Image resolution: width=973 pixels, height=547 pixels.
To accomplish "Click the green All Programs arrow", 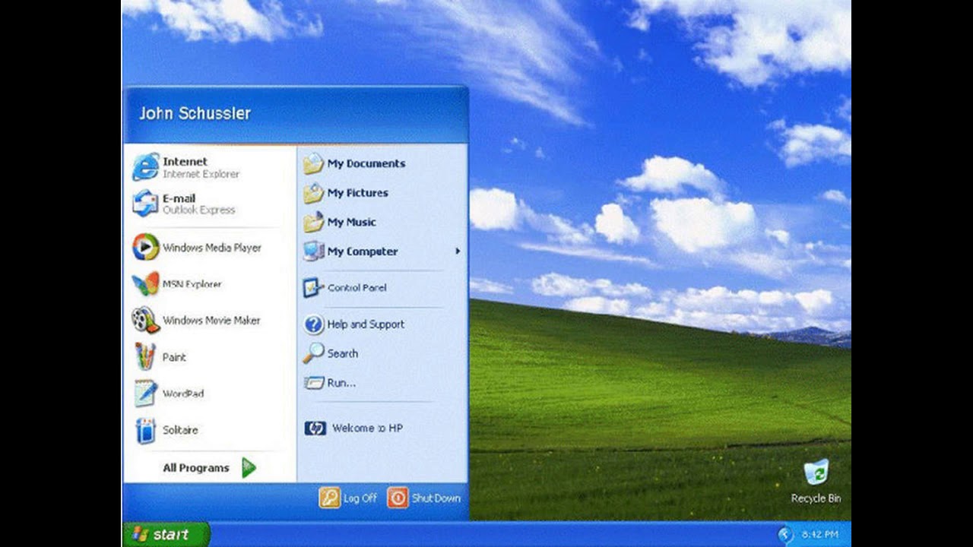I will (x=249, y=468).
